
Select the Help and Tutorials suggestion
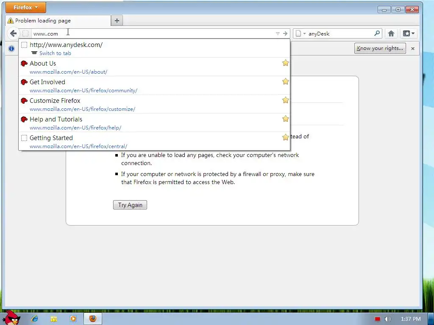[x=154, y=123]
